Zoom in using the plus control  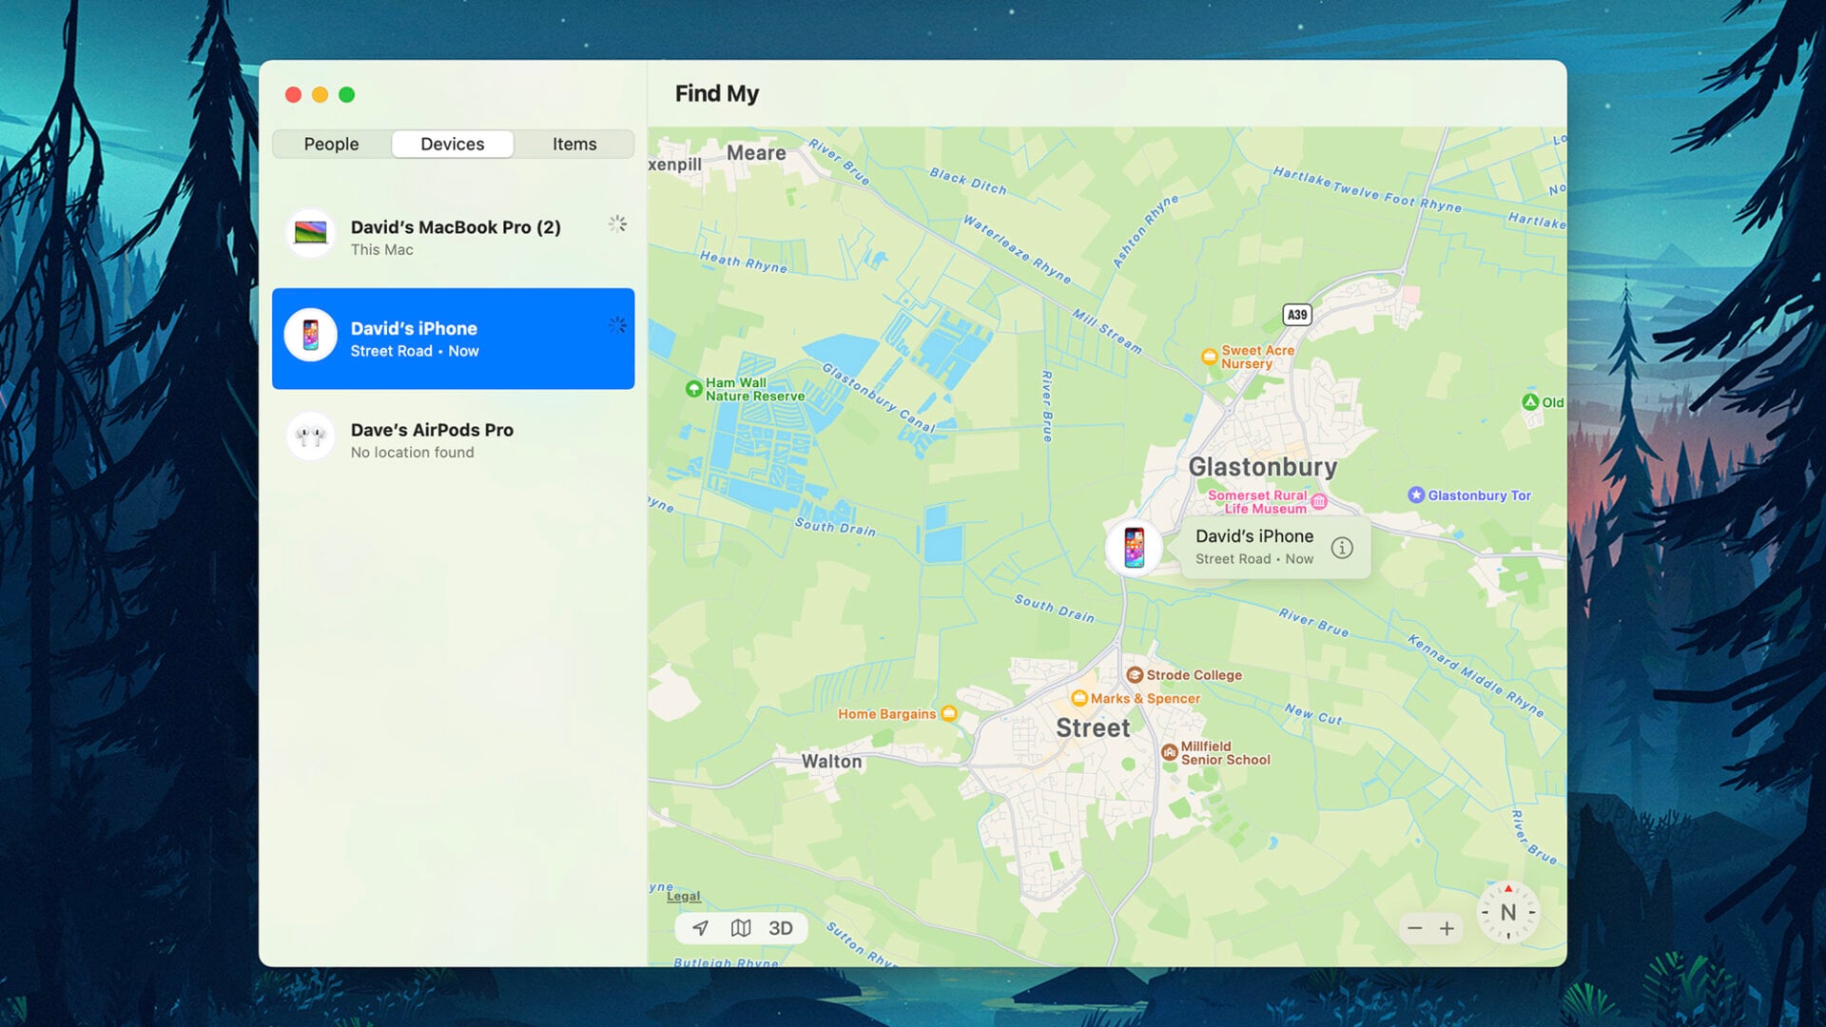coord(1447,927)
